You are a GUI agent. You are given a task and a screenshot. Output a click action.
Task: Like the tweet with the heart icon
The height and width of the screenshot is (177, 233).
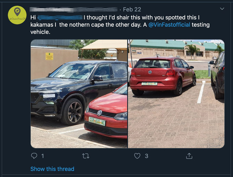click(x=137, y=156)
